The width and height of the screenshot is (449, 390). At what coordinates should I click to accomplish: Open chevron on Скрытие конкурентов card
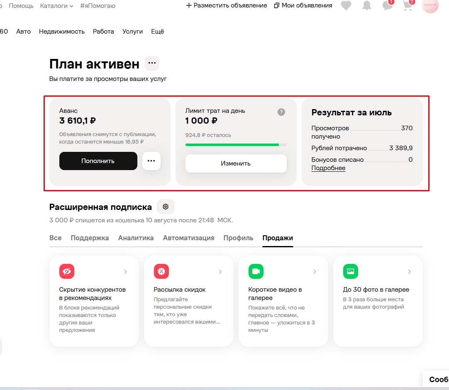point(125,272)
